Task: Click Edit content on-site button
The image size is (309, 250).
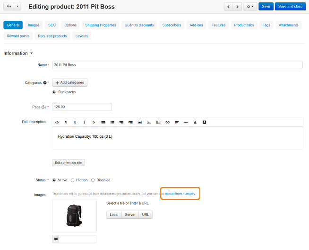Action: (x=68, y=163)
